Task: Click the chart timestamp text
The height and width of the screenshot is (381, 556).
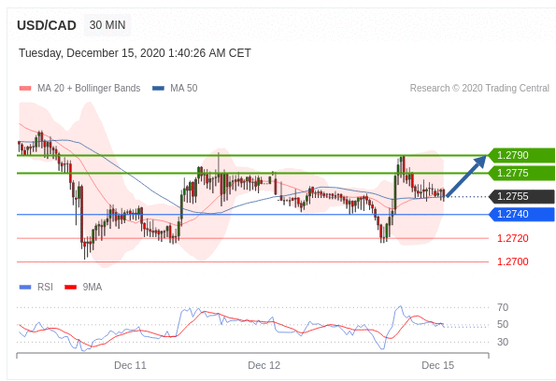Action: click(135, 53)
